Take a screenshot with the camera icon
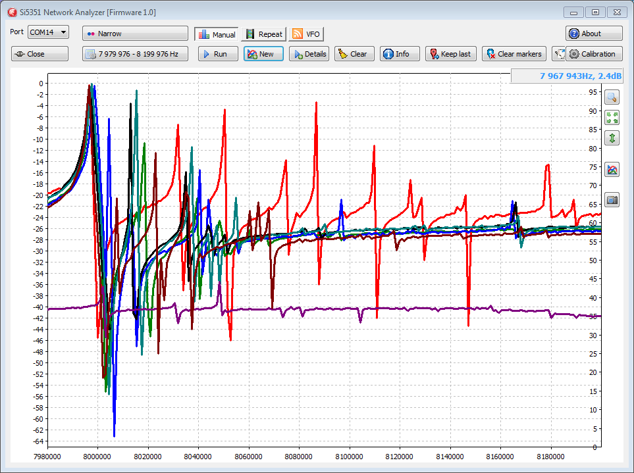634x473 pixels. click(612, 199)
